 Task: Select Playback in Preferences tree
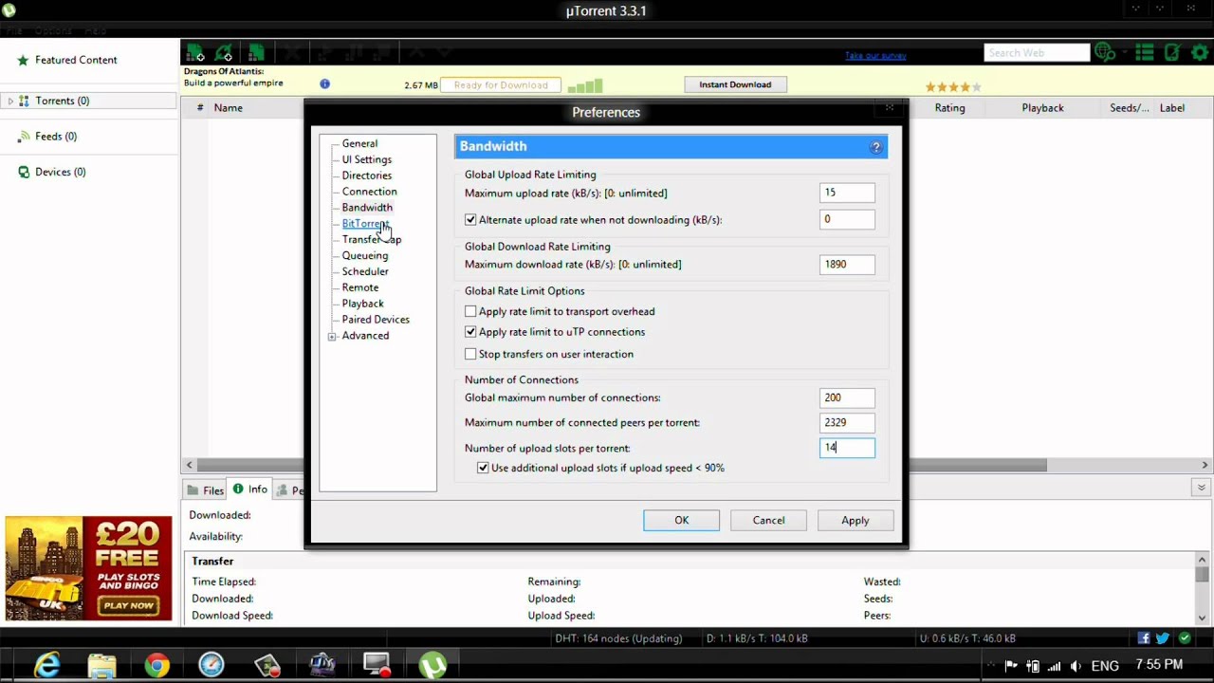coord(362,304)
